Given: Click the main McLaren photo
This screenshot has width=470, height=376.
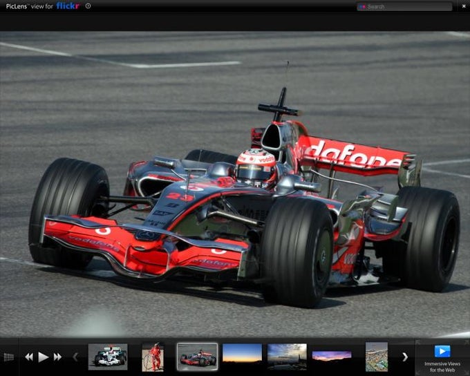Looking at the screenshot, I should tap(235, 185).
